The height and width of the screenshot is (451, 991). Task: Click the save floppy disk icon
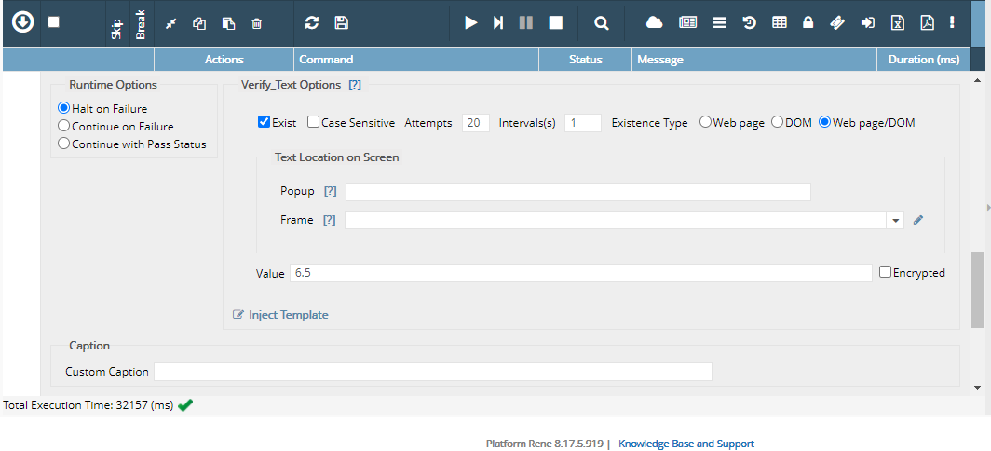(341, 22)
